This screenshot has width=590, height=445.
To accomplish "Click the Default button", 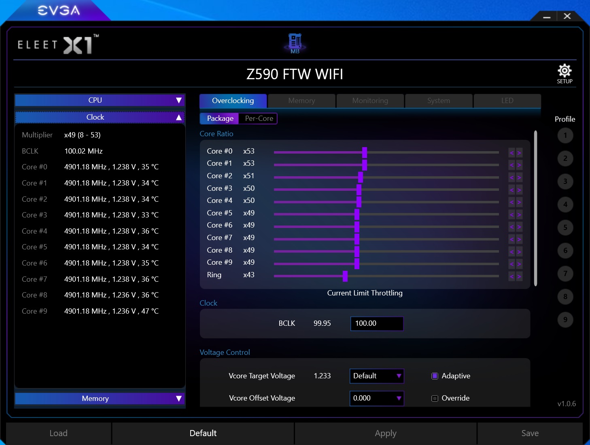I will point(203,433).
